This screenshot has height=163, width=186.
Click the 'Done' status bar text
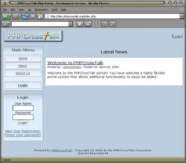pos(7,160)
